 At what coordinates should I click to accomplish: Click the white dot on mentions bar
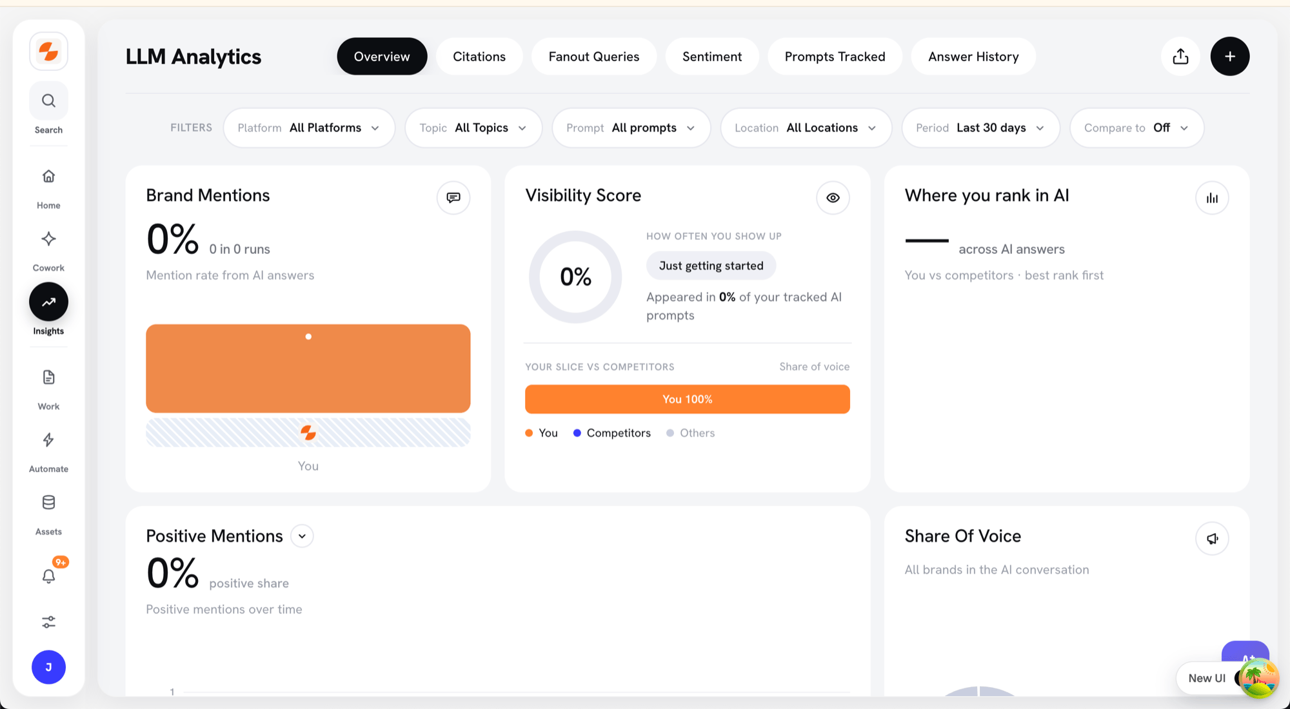[308, 336]
